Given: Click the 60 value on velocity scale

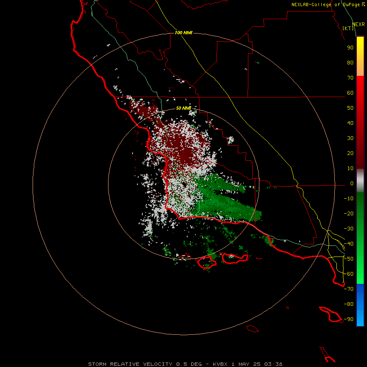Looking at the screenshot, I should click(x=350, y=93).
